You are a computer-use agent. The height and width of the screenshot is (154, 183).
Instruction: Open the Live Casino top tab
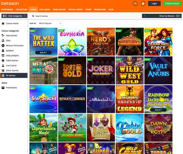click(x=45, y=9)
